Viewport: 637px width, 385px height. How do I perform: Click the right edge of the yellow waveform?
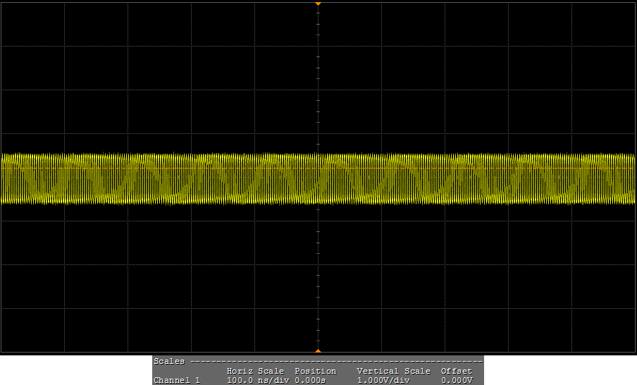pyautogui.click(x=632, y=180)
